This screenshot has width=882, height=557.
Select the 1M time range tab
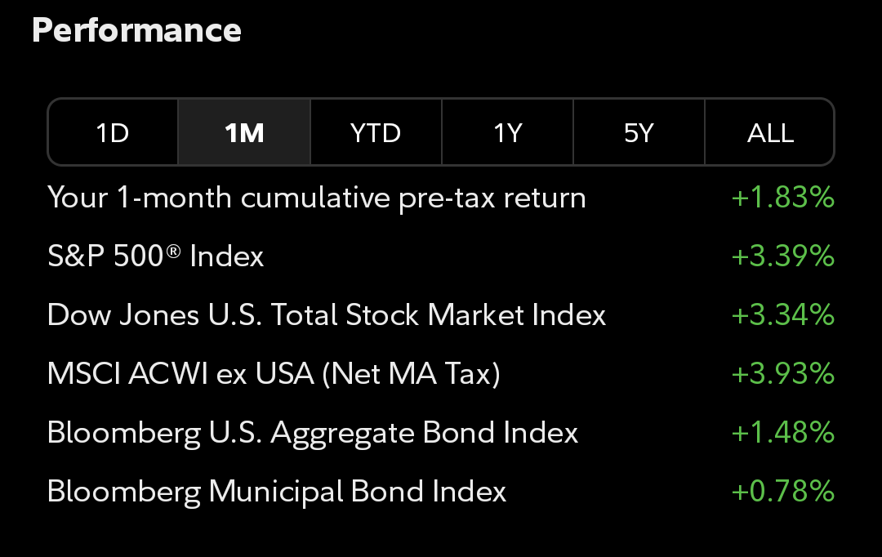244,133
